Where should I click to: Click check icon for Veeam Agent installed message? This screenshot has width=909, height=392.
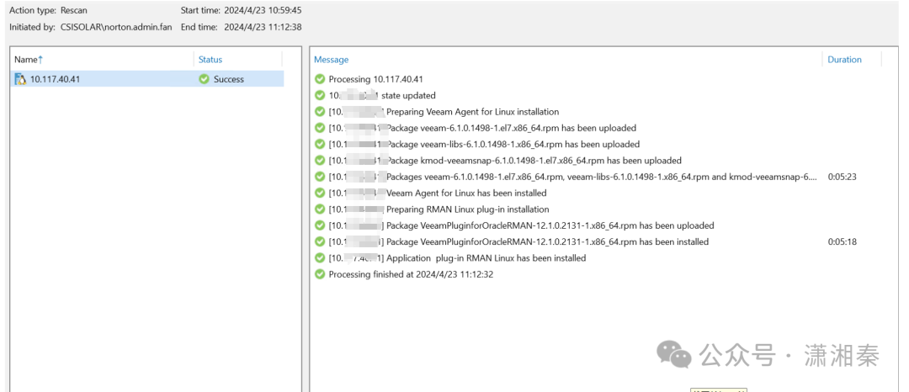(x=320, y=193)
